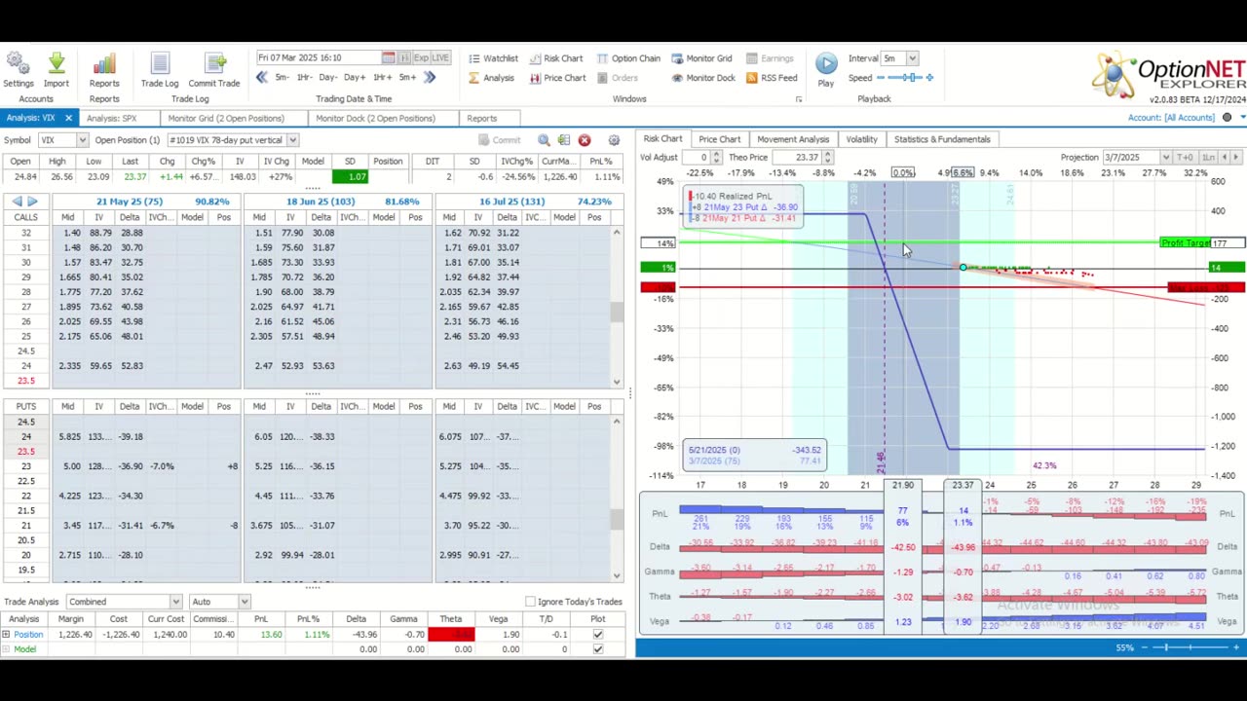Toggle the Exp button
This screenshot has width=1247, height=701.
[x=420, y=58]
